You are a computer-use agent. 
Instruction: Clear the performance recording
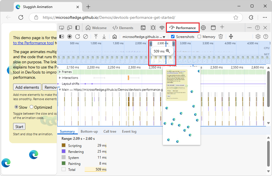[86, 37]
